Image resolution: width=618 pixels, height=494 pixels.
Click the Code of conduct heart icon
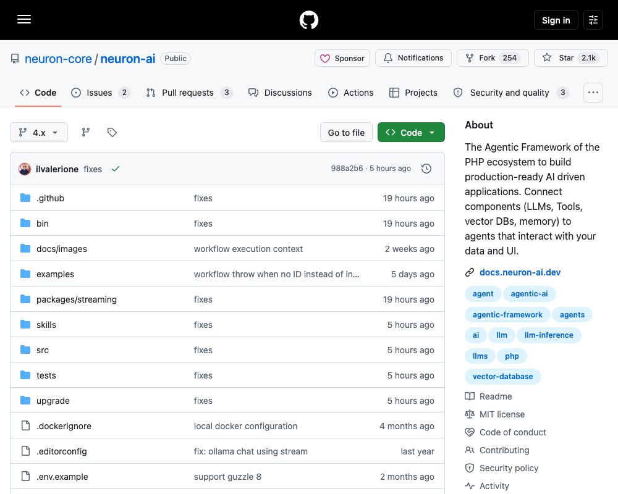pos(470,432)
